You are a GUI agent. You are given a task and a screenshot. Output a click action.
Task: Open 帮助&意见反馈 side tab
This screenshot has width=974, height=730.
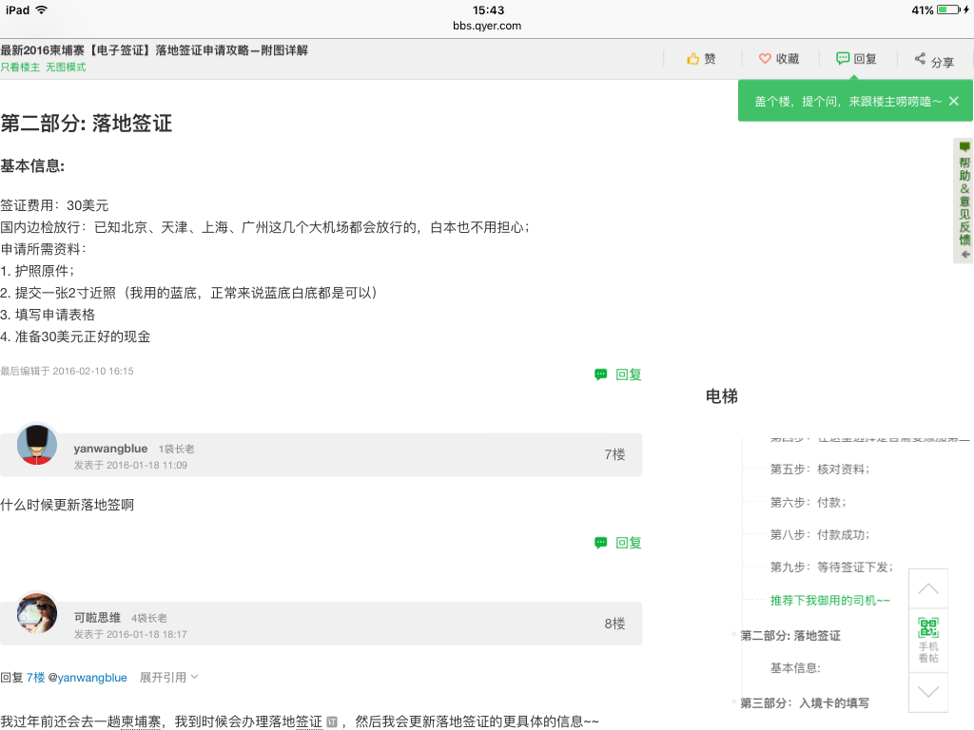964,201
